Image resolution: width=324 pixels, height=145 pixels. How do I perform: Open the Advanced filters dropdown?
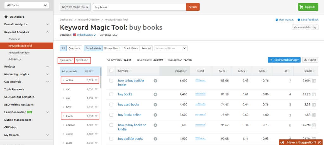pyautogui.click(x=171, y=48)
